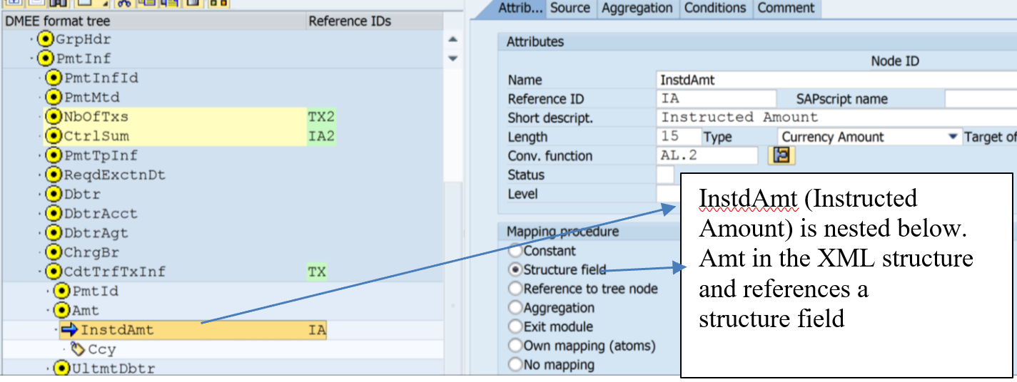This screenshot has height=382, width=1017.
Task: Select the Structure field radio button
Action: coord(515,269)
